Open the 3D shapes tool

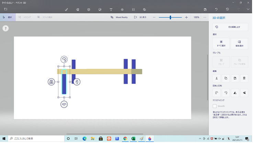[x=89, y=10]
